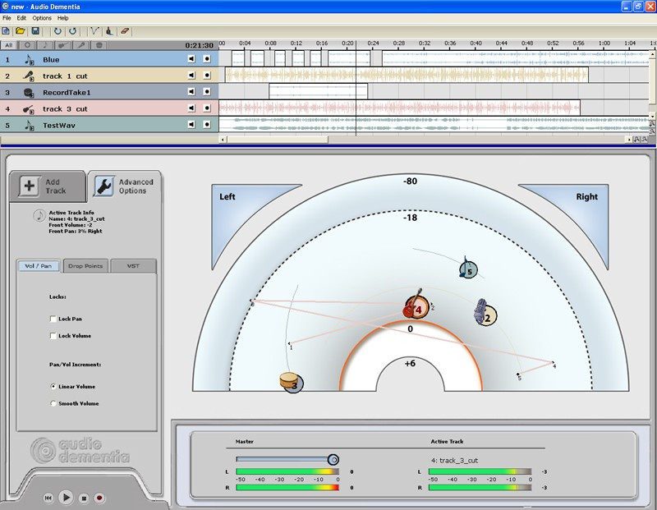Click the timeline scroll-left arrow
657x510 pixels.
223,140
